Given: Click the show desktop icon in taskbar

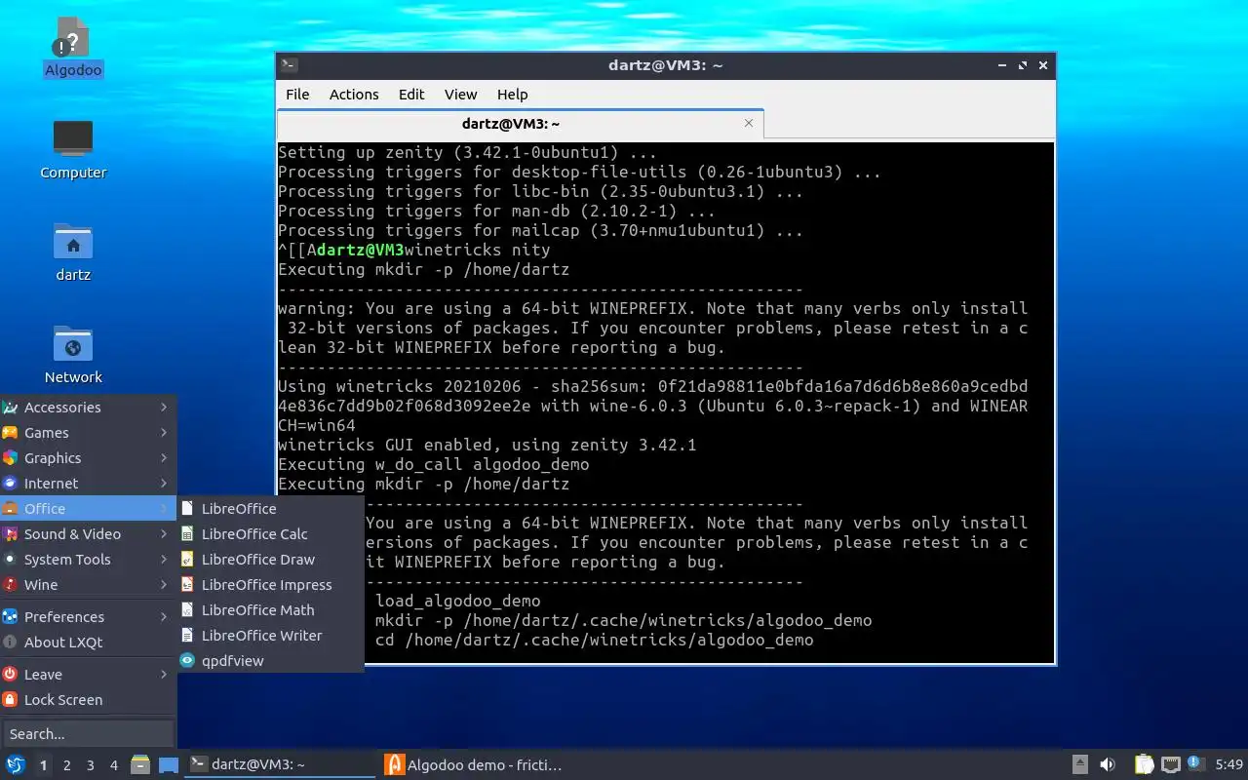Looking at the screenshot, I should [169, 764].
